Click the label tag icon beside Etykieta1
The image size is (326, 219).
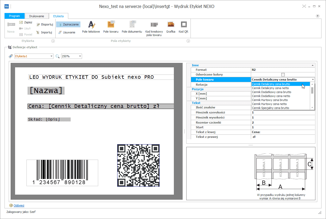11,56
